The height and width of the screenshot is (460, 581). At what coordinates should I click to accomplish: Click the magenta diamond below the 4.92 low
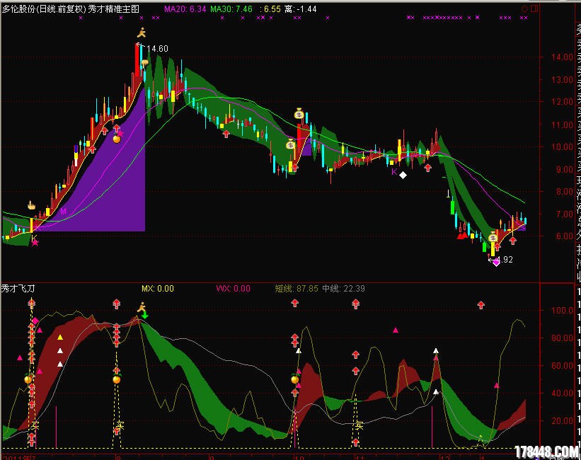(x=496, y=262)
